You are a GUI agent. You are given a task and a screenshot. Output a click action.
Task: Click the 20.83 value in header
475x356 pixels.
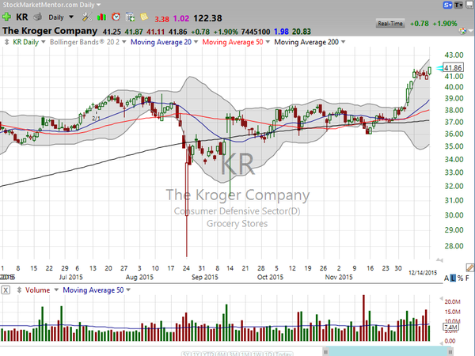click(302, 32)
